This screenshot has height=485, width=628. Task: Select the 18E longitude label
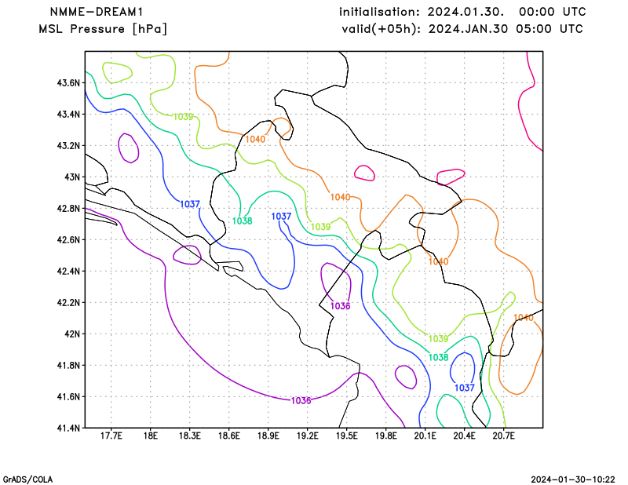151,436
